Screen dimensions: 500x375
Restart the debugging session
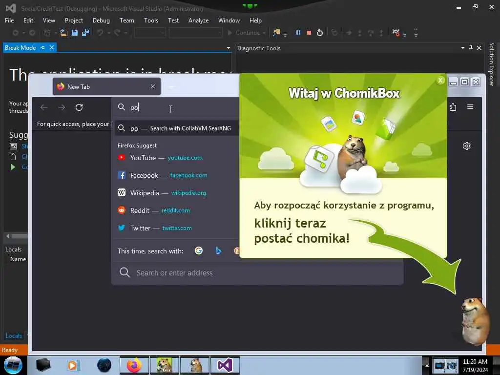(x=319, y=33)
